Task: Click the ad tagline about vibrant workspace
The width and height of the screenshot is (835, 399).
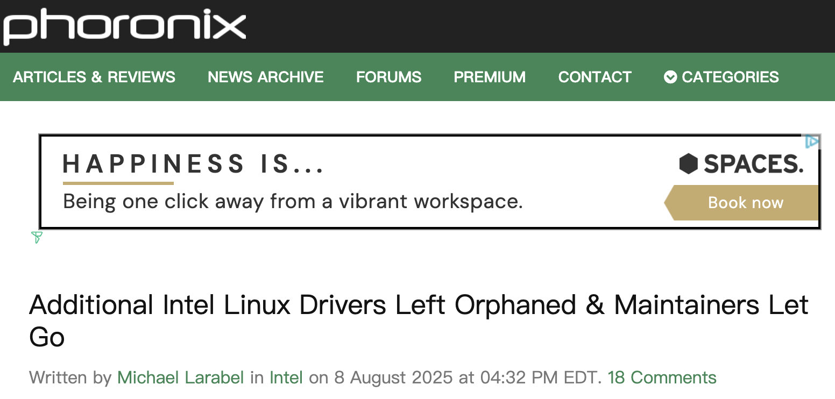Action: (293, 202)
